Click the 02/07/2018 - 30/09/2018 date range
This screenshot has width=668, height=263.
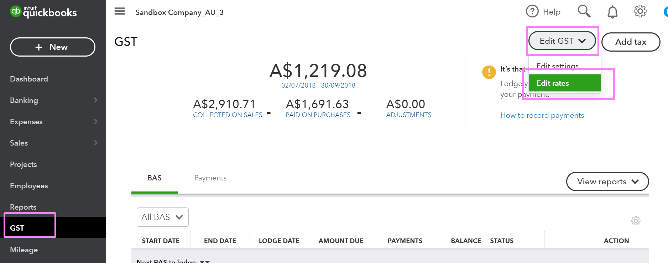tap(318, 85)
